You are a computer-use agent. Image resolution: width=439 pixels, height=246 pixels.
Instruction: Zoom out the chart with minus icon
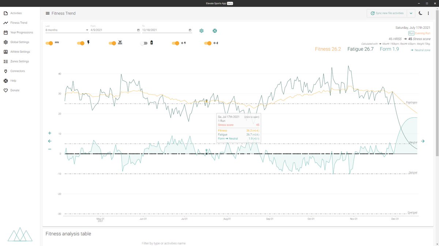[x=50, y=149]
